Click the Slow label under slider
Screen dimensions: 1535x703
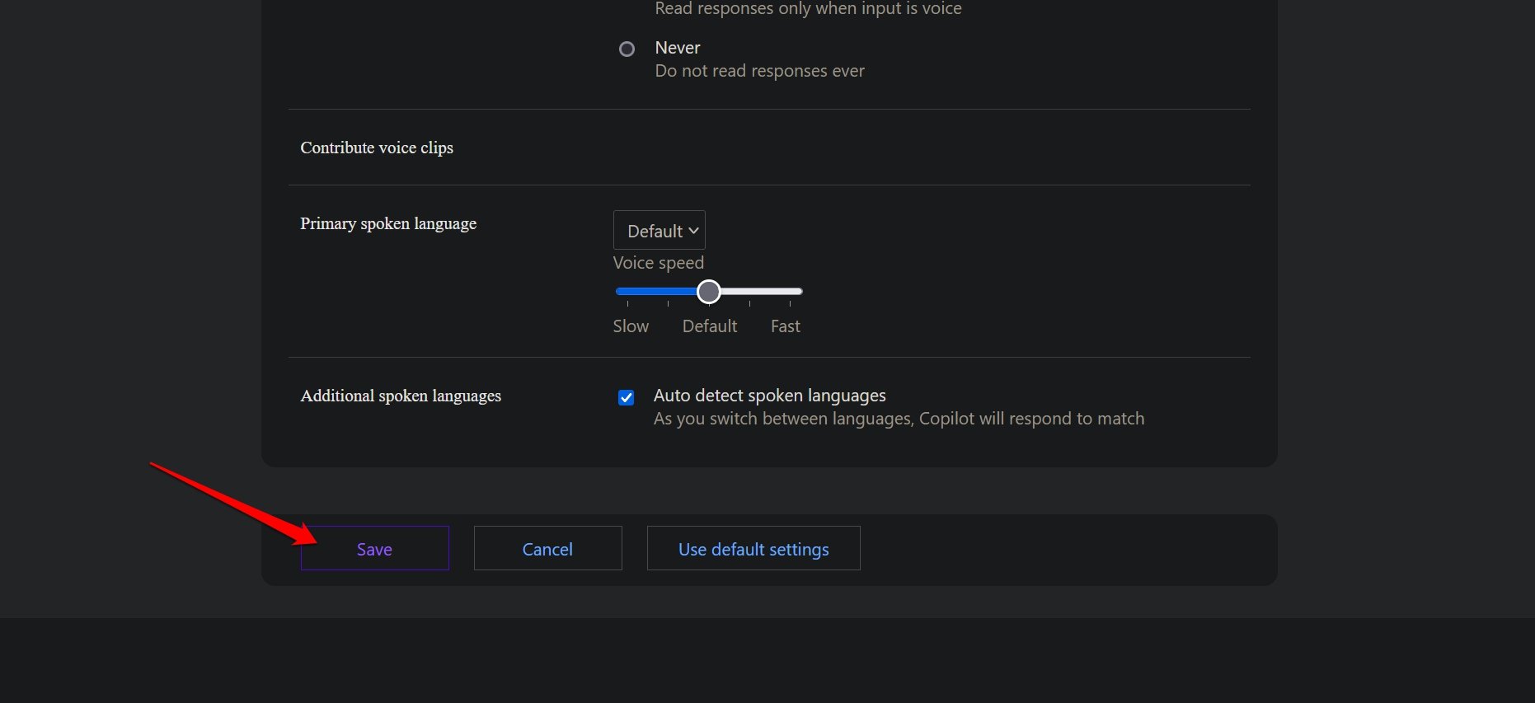point(631,326)
